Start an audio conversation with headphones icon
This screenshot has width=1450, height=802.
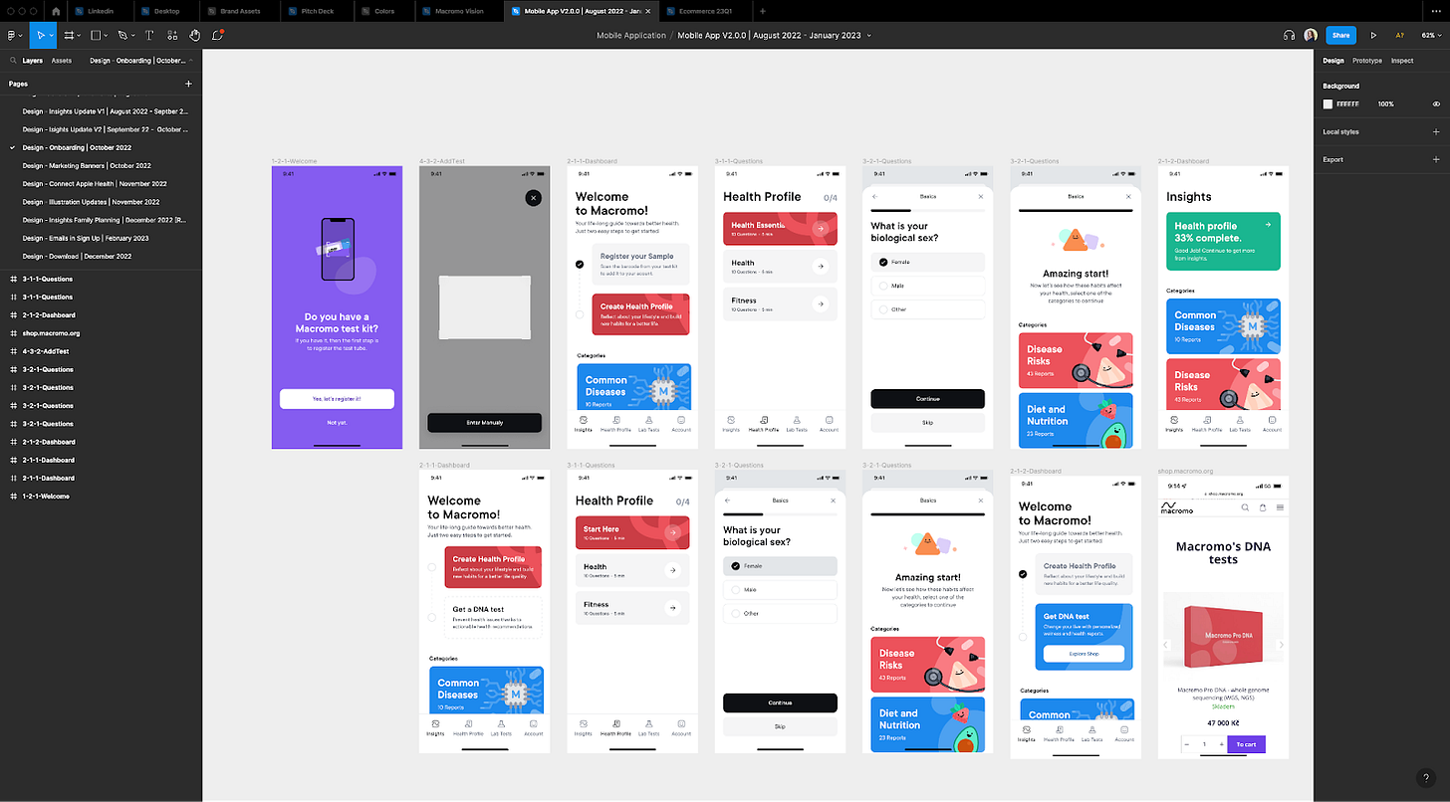point(1289,35)
